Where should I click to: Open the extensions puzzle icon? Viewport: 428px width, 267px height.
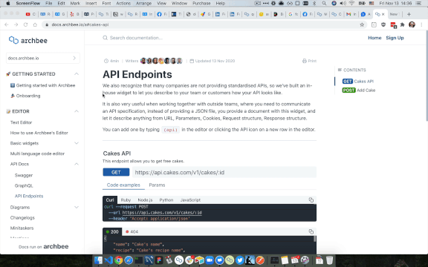[x=402, y=24]
